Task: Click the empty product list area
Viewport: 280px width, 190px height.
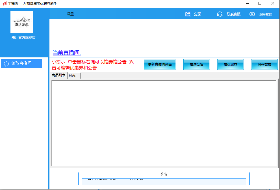Action: (164, 123)
